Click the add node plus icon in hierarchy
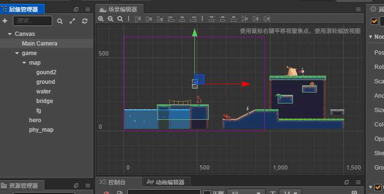 point(5,21)
